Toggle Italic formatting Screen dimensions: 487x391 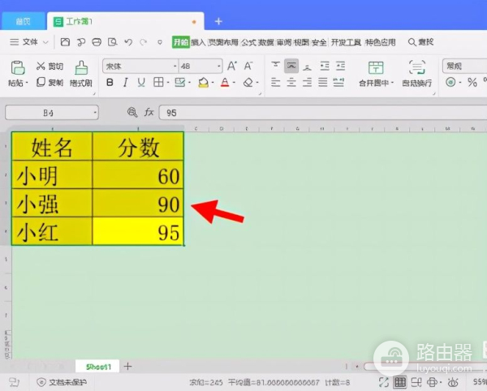pyautogui.click(x=126, y=82)
